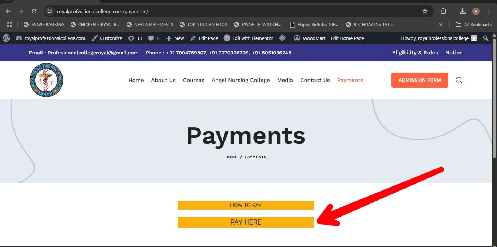Click the admin bar search icon
The width and height of the screenshot is (497, 247).
pyautogui.click(x=485, y=38)
